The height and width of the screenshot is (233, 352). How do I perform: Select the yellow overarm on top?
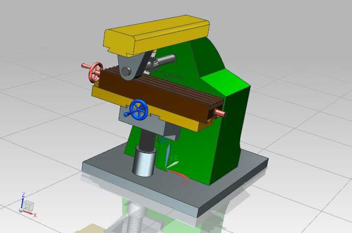(156, 35)
